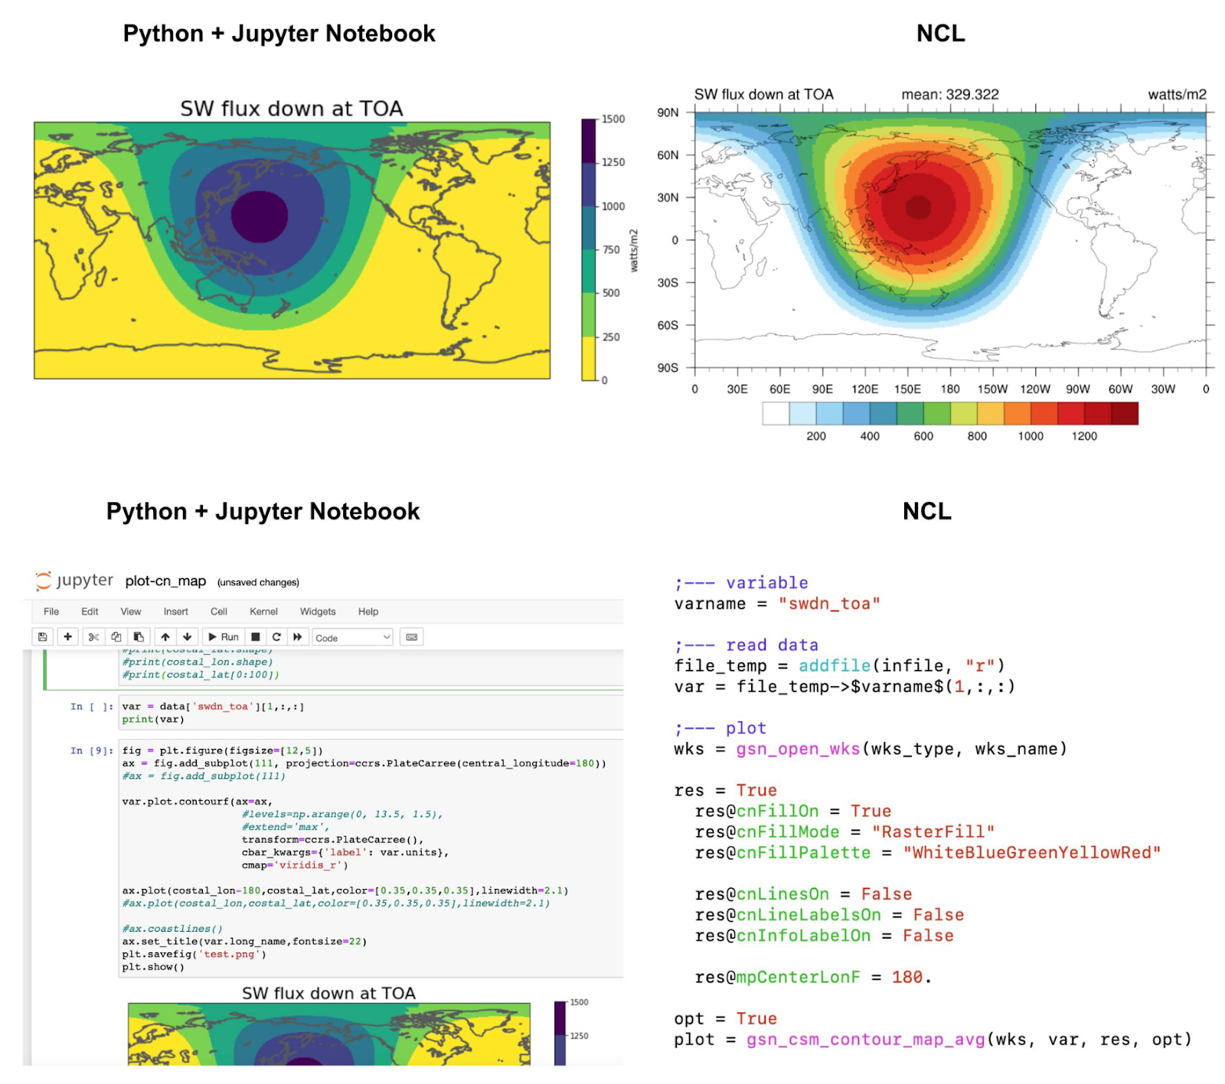This screenshot has width=1225, height=1084.
Task: Open the View menu
Action: (x=131, y=611)
